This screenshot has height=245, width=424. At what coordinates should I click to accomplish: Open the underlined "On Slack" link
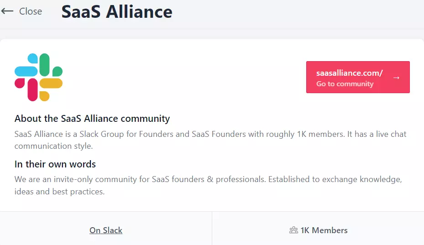(106, 230)
